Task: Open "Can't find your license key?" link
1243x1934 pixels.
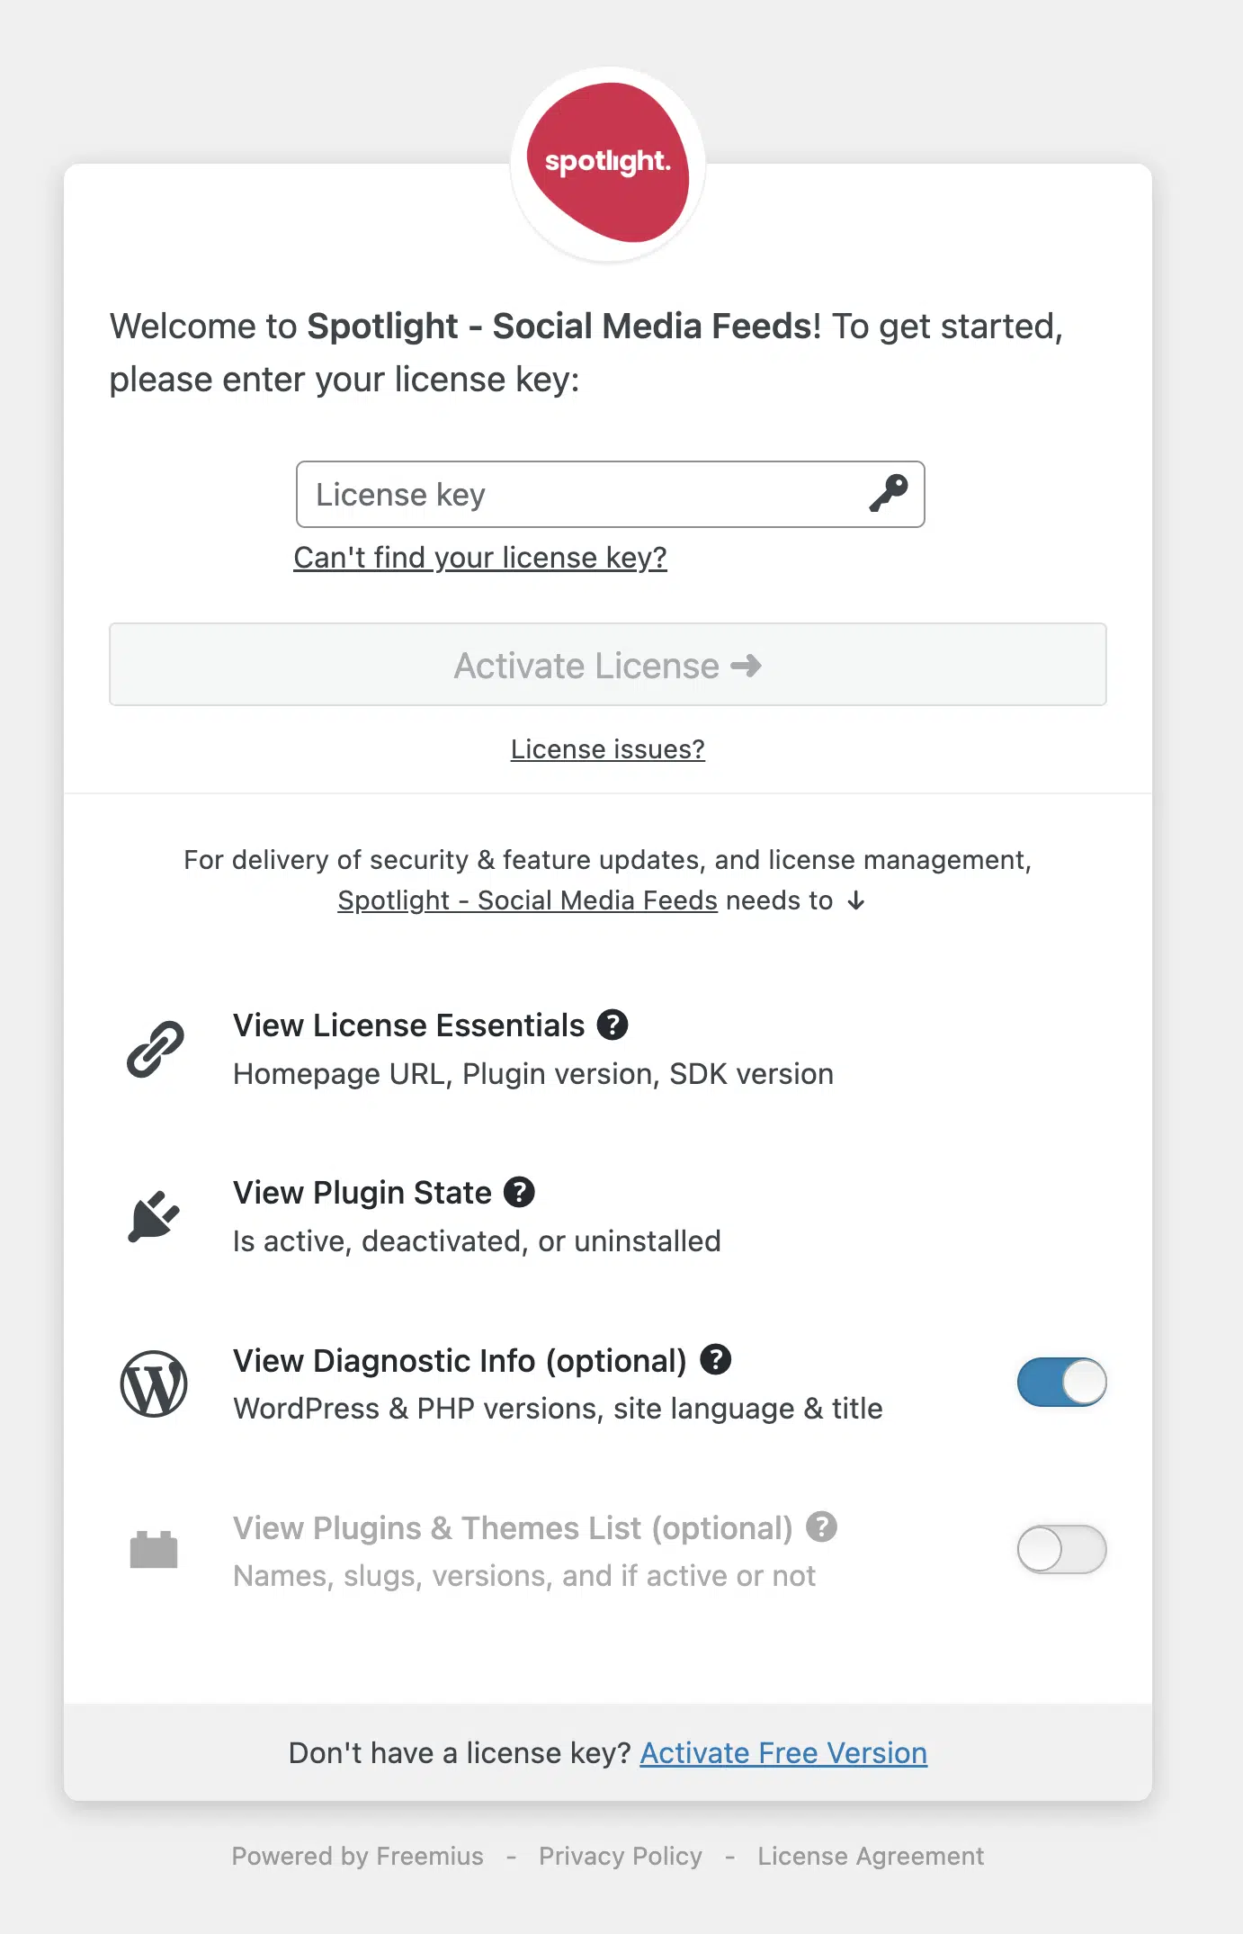Action: coord(480,558)
